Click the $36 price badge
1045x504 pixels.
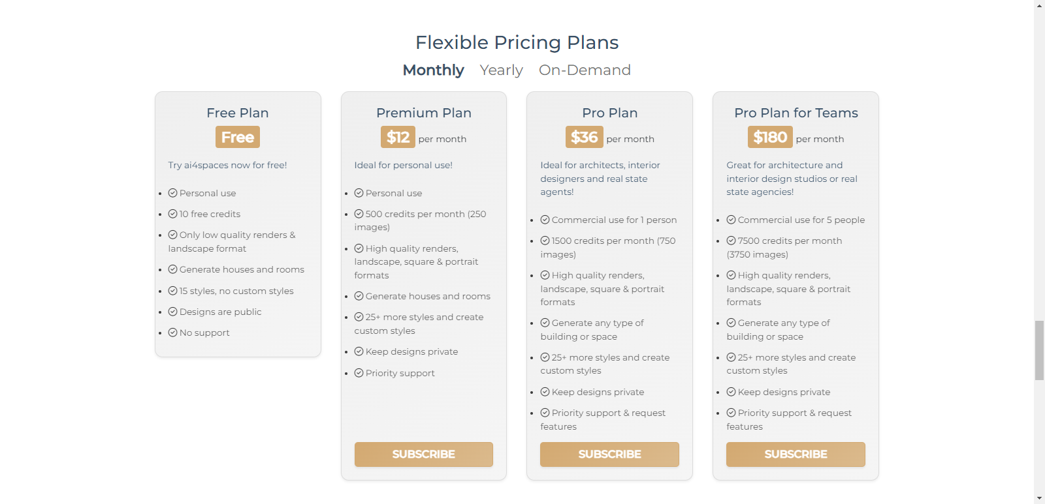pos(584,137)
